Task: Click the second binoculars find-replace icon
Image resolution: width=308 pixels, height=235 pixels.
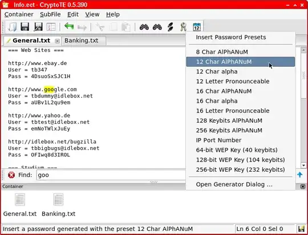Action: point(157,27)
